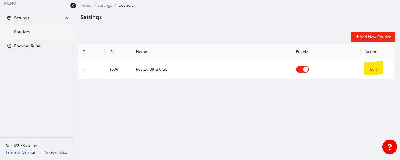400x160 pixels.
Task: Click the Settings breadcrumb link
Action: click(x=105, y=6)
